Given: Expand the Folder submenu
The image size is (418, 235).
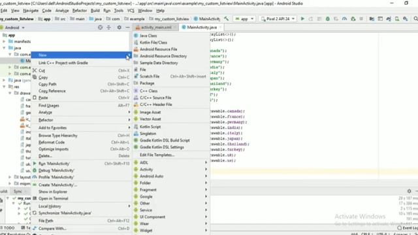Looking at the screenshot, I should (x=171, y=183).
